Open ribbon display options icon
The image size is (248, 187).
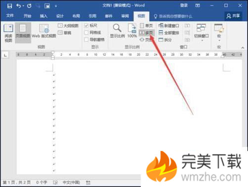click(198, 5)
